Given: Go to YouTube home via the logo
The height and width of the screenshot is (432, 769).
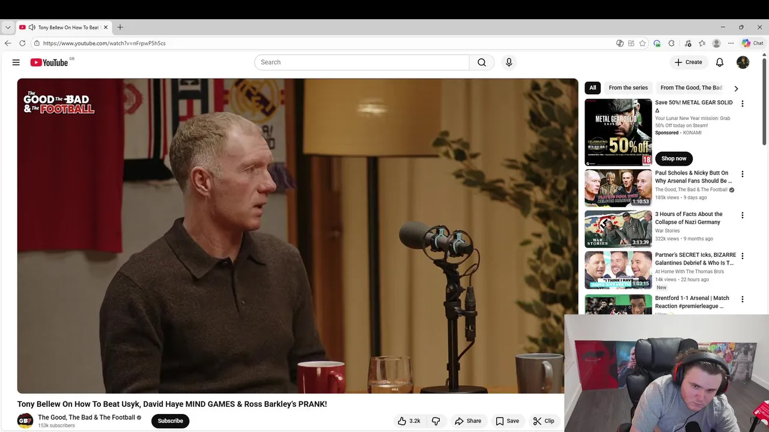Looking at the screenshot, I should click(49, 62).
